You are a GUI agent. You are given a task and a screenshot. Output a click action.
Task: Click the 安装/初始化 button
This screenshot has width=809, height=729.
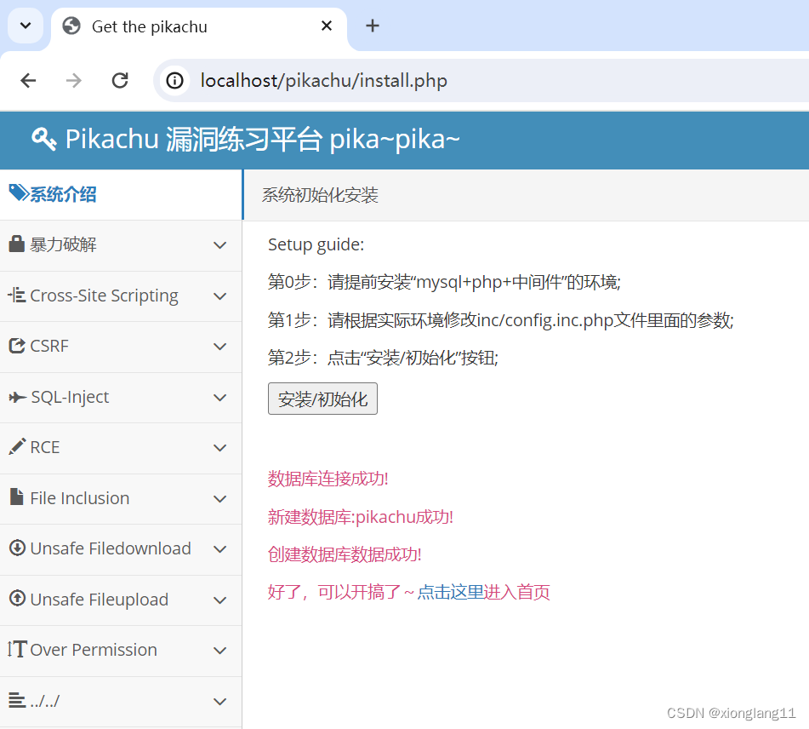click(322, 399)
